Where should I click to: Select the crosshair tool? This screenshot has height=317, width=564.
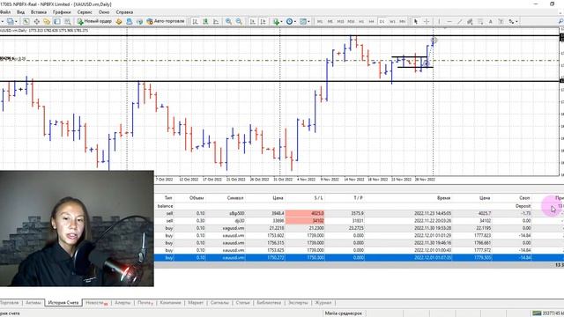click(x=427, y=21)
